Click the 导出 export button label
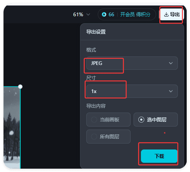 point(175,14)
